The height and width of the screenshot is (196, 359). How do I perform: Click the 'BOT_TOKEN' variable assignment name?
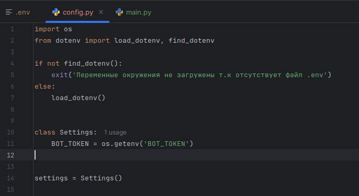tap(70, 144)
